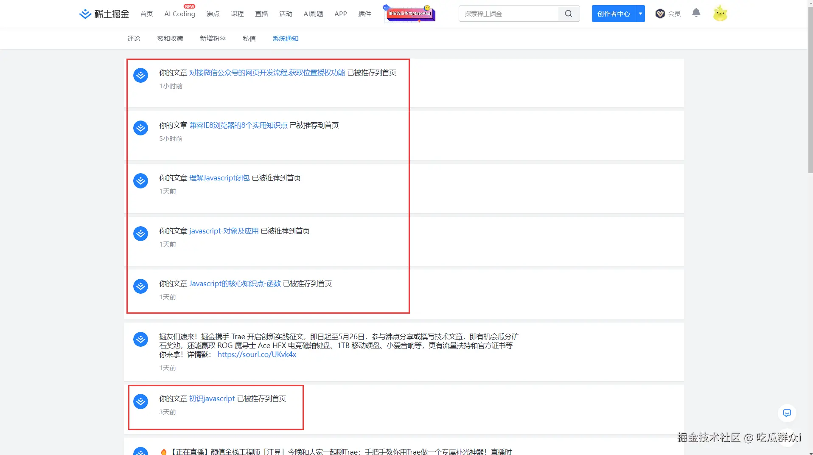Open the chat widget icon at bottom right
The height and width of the screenshot is (455, 813).
[x=787, y=413]
